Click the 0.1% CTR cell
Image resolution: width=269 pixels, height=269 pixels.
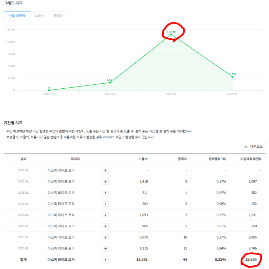(x=222, y=226)
